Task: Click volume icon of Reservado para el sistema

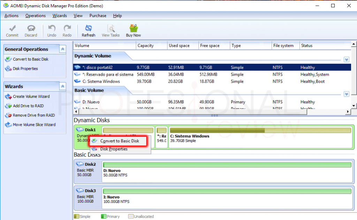Action: coord(77,74)
